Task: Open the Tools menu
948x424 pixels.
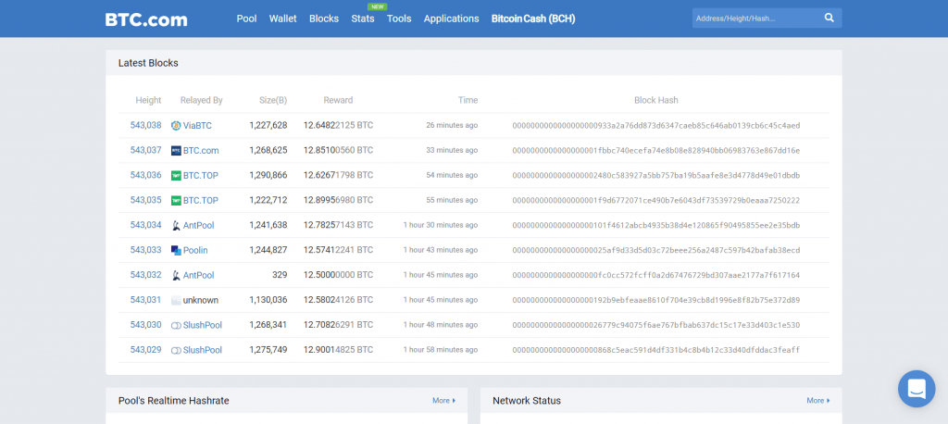Action: pos(399,19)
